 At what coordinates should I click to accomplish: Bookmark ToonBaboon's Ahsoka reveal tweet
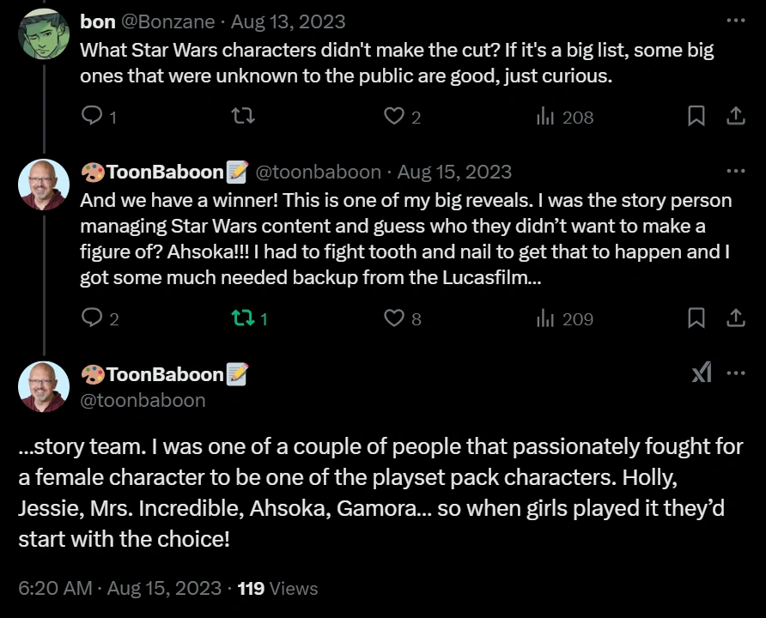pos(696,318)
